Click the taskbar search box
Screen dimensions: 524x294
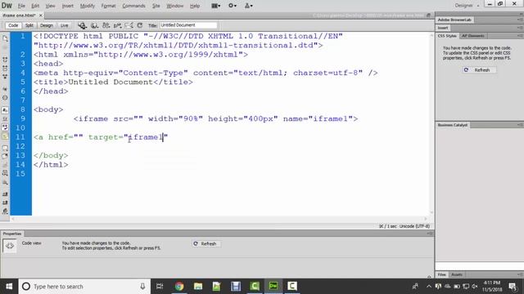84,287
